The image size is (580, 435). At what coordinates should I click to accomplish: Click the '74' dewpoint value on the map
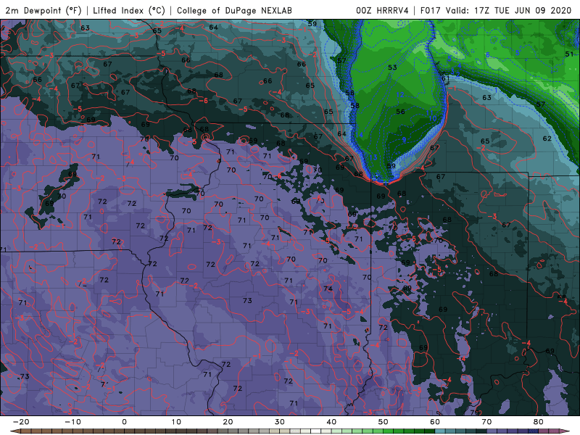click(328, 289)
